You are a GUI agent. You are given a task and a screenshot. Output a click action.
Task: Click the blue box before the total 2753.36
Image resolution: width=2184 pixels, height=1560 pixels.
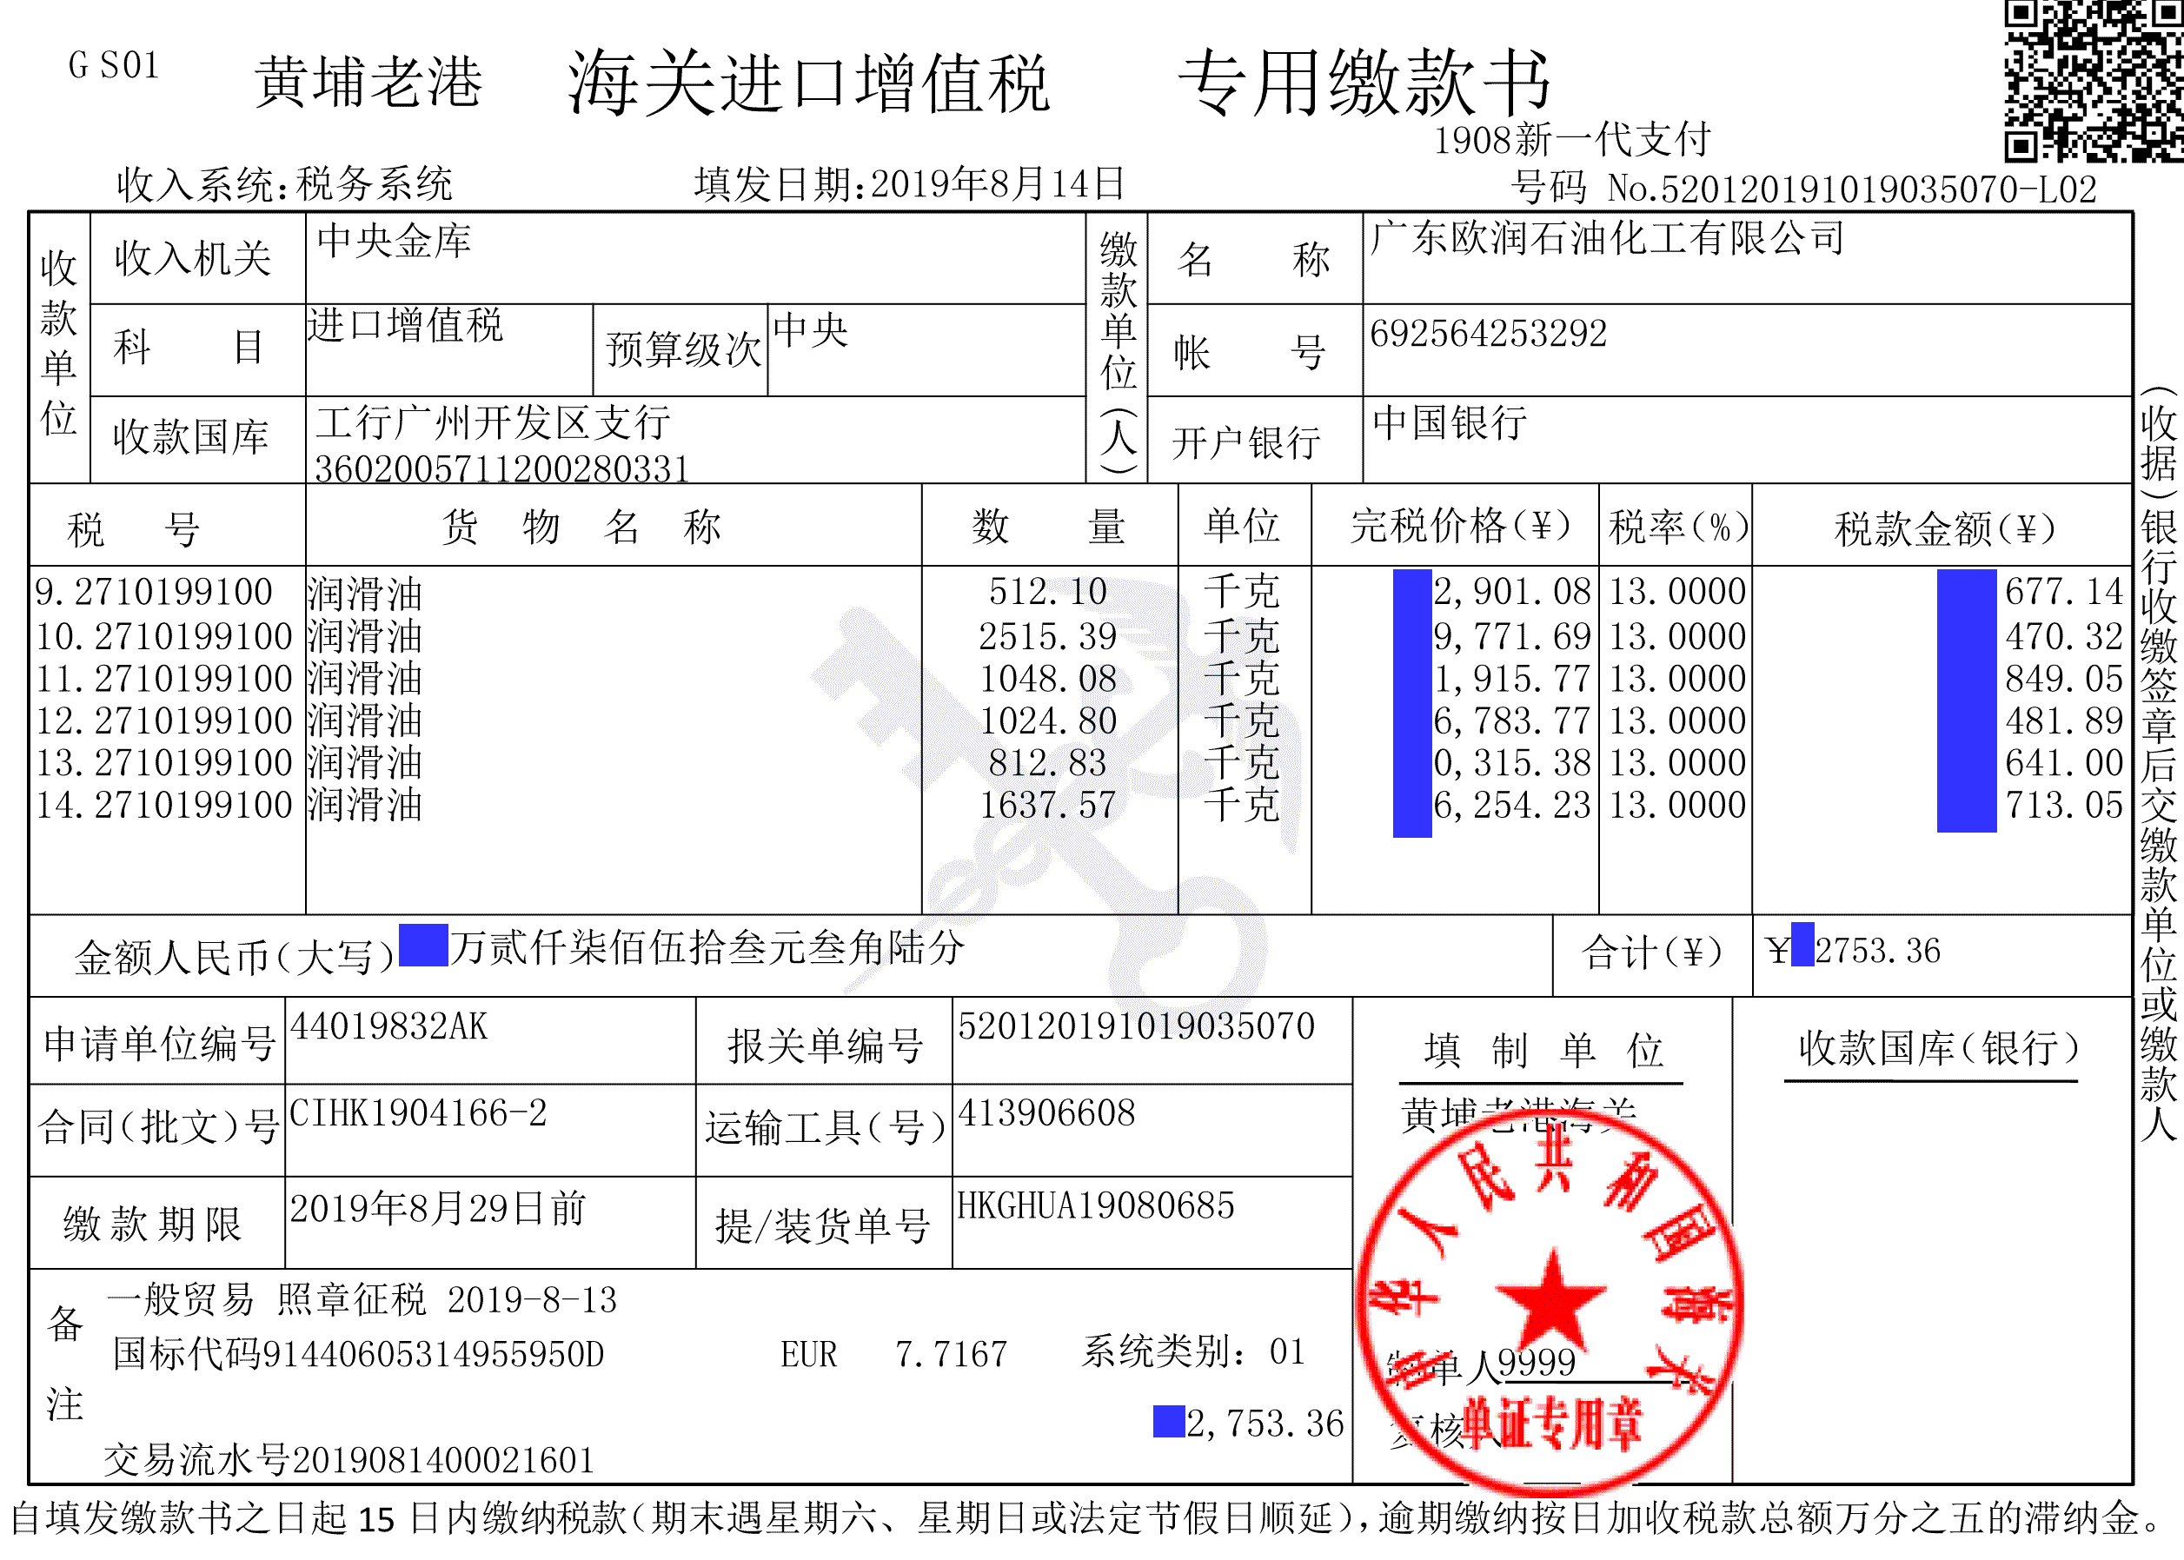(x=1802, y=945)
